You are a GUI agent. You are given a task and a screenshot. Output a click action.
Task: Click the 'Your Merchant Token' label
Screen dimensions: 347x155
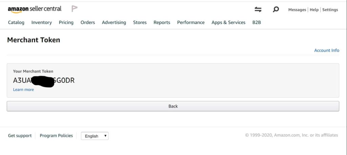coord(33,71)
